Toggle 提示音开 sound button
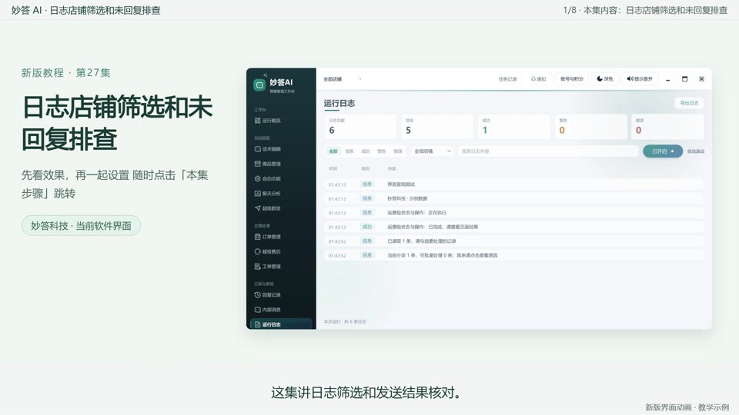 tap(640, 79)
